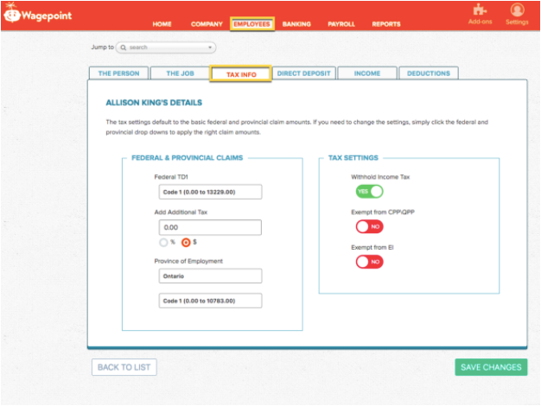Click the TAX SETTINGS heading

(x=353, y=158)
